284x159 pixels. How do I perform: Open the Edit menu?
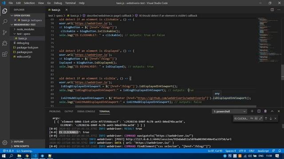click(18, 3)
